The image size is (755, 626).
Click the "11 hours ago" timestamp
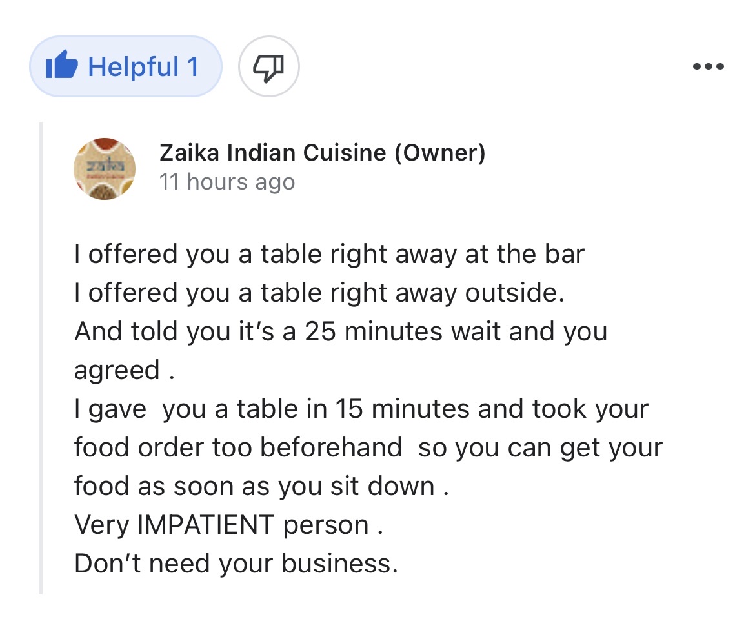226,182
